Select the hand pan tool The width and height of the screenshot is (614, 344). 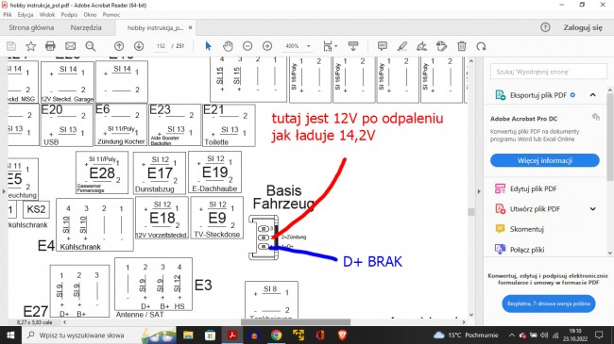228,46
